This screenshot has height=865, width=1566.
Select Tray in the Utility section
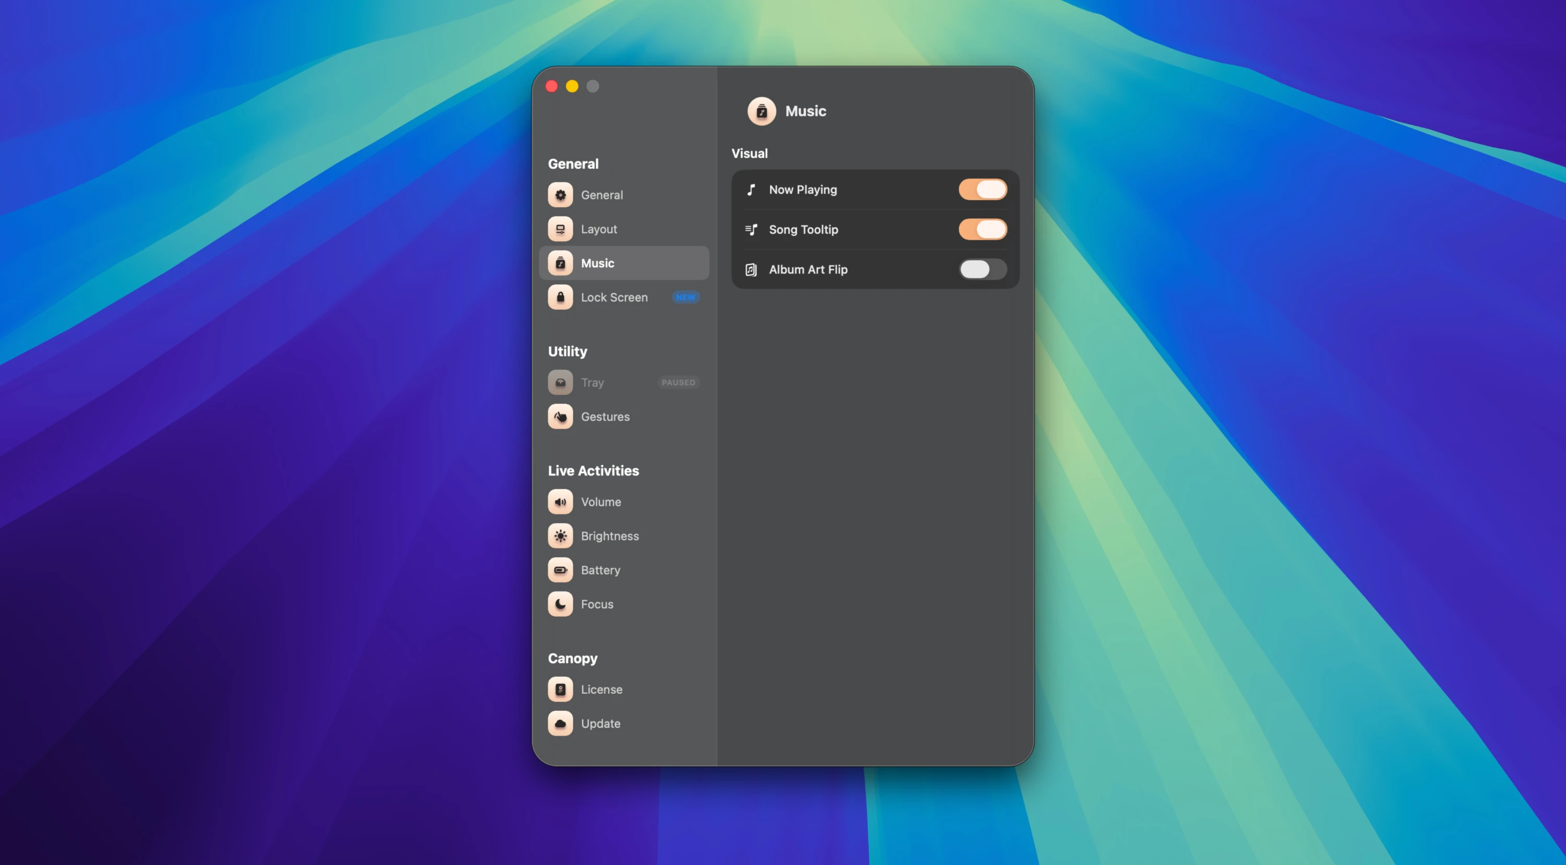coord(624,382)
